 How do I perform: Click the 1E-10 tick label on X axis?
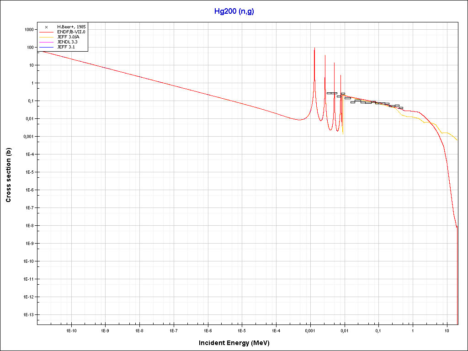point(71,330)
